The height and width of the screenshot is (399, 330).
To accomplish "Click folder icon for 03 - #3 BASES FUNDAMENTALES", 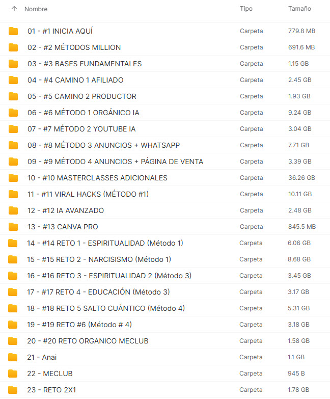I will 13,64.
